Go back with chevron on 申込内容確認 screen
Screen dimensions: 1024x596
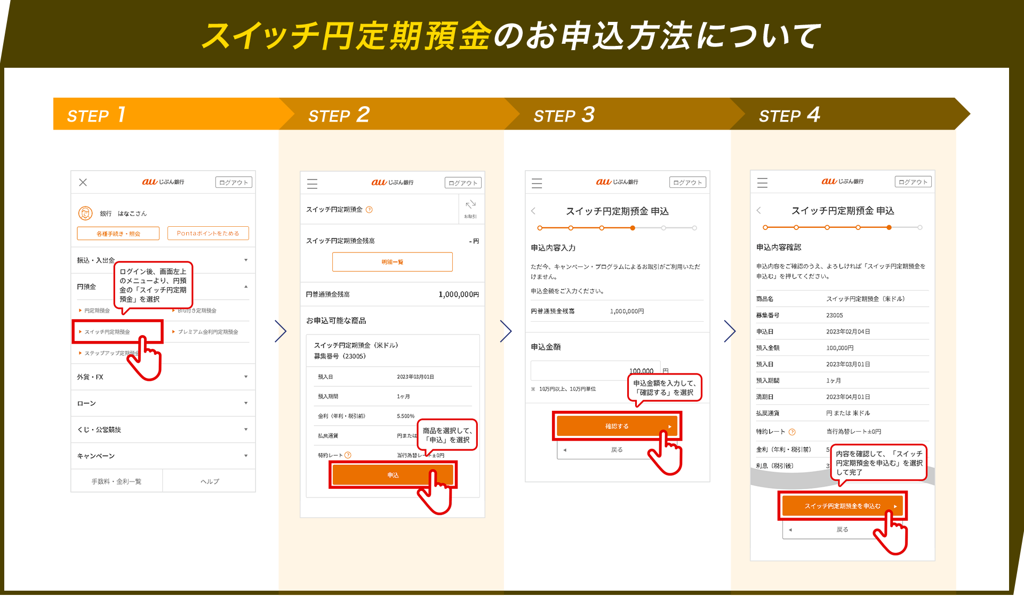pos(759,210)
